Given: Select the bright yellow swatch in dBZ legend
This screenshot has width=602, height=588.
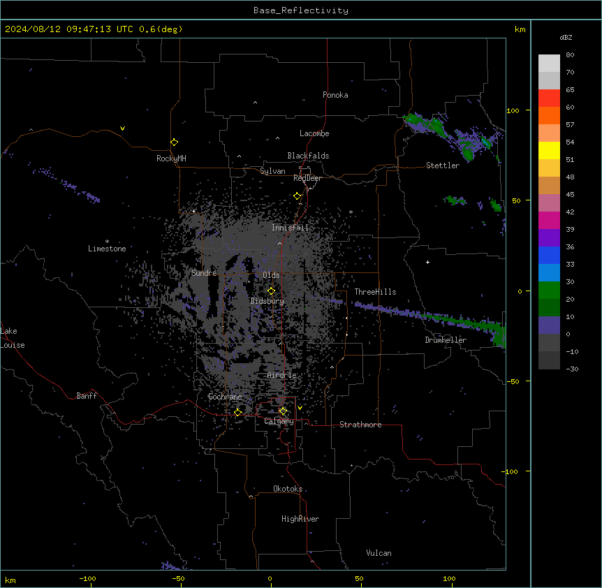Looking at the screenshot, I should [549, 150].
